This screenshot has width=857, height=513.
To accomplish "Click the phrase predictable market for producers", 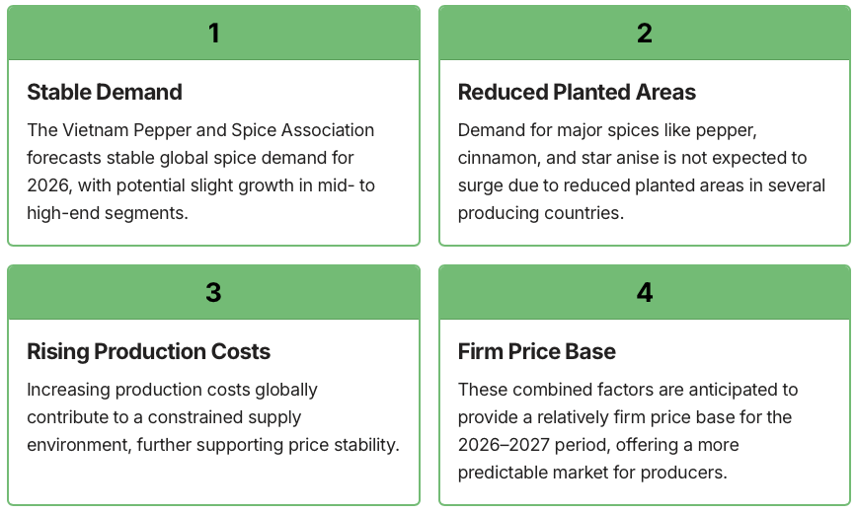I will click(592, 473).
